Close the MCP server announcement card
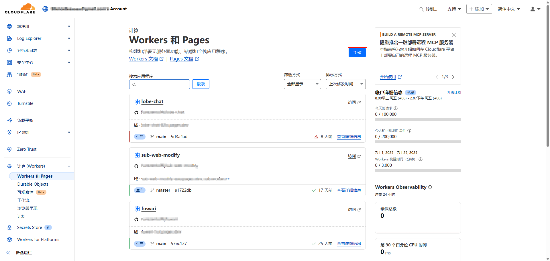This screenshot has height=261, width=550. [x=454, y=35]
